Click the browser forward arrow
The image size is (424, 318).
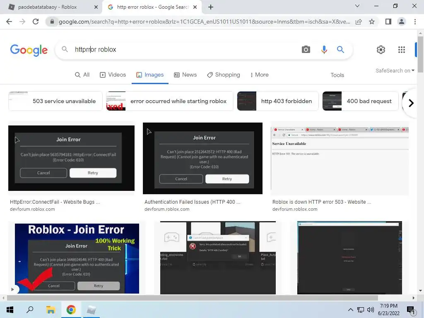point(22,22)
